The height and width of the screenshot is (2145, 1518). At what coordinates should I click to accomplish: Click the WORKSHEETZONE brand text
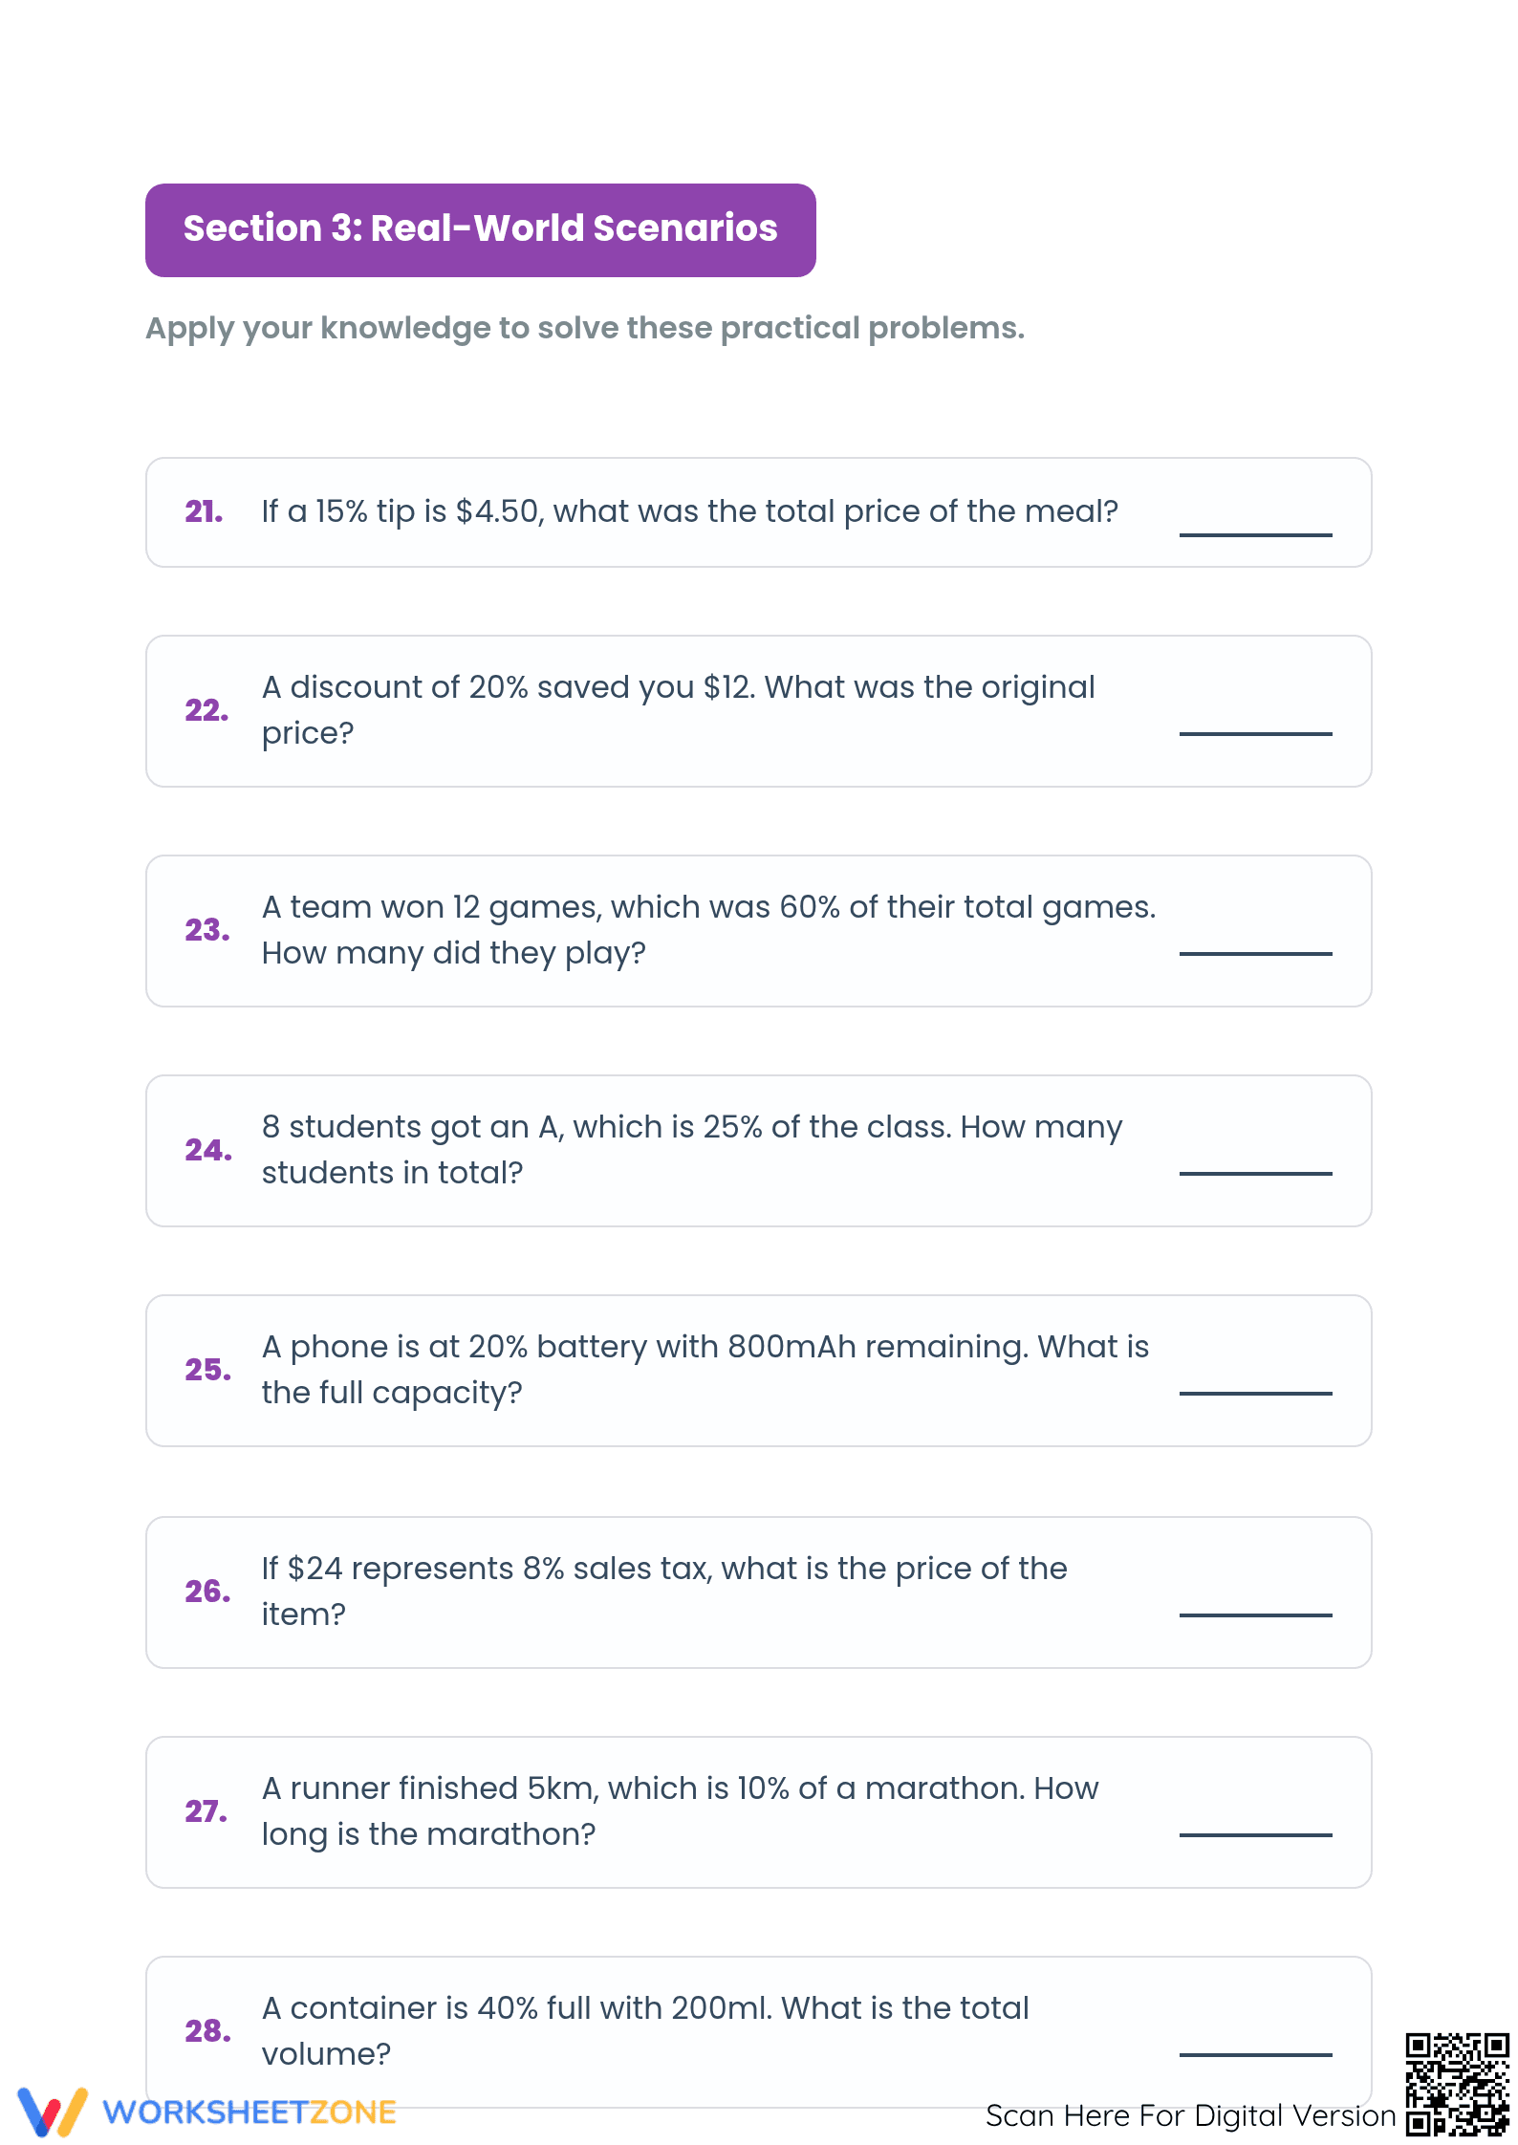pos(249,2112)
